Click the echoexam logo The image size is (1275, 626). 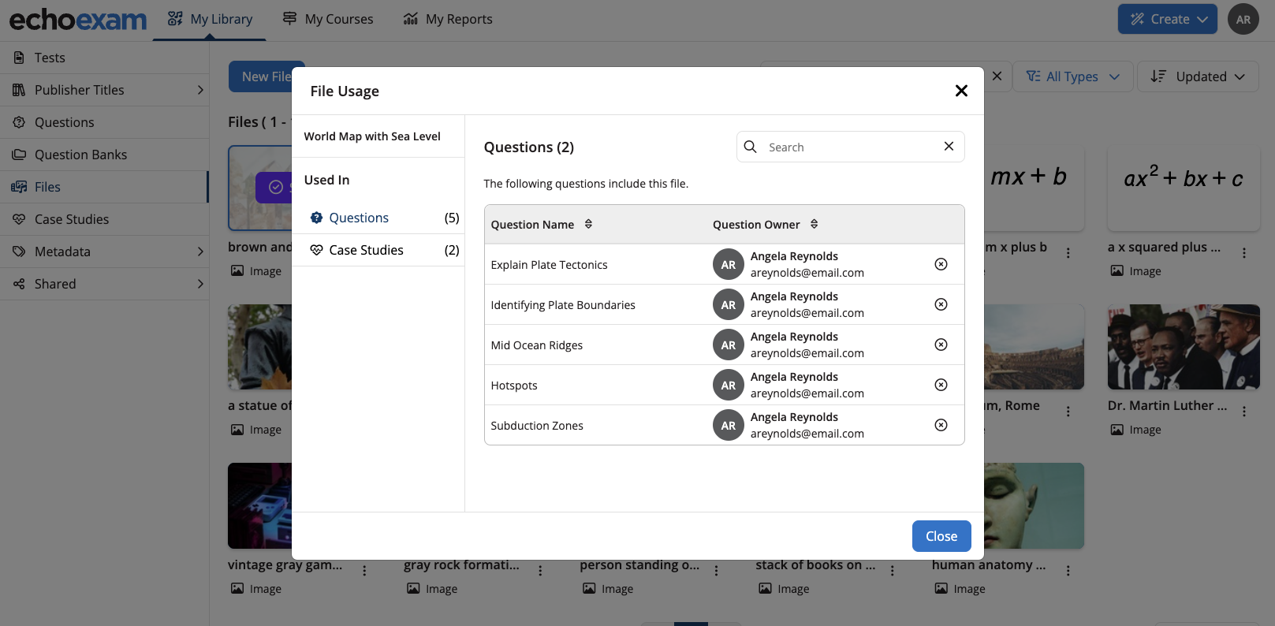tap(78, 20)
